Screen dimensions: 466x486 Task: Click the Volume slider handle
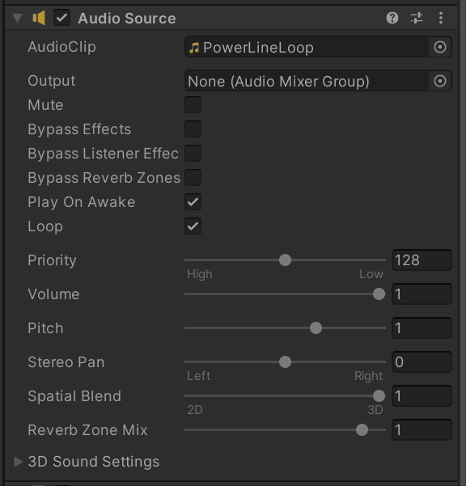click(x=379, y=294)
